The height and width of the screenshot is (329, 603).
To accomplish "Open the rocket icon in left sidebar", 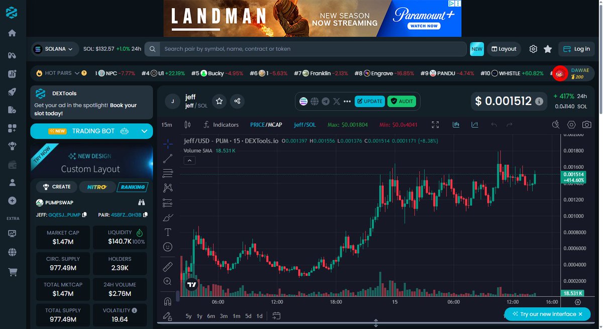I will coord(12,92).
